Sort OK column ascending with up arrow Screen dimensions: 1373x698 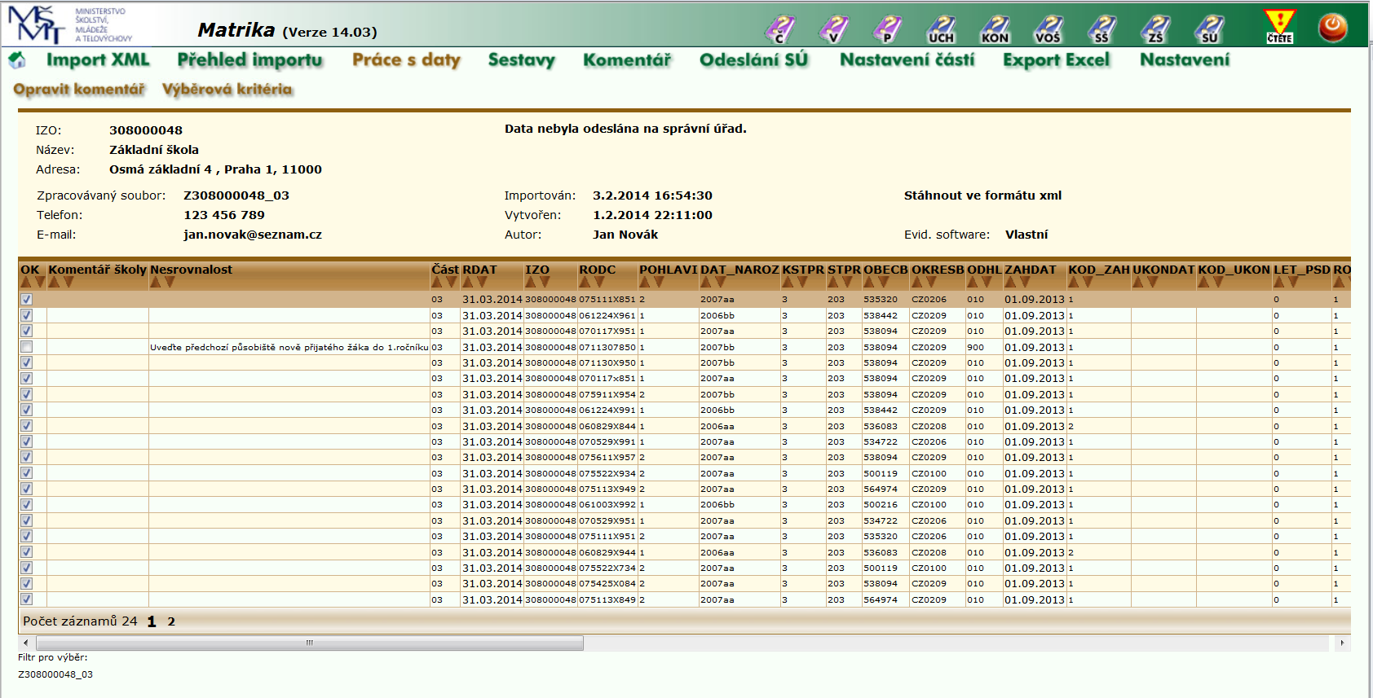26,282
